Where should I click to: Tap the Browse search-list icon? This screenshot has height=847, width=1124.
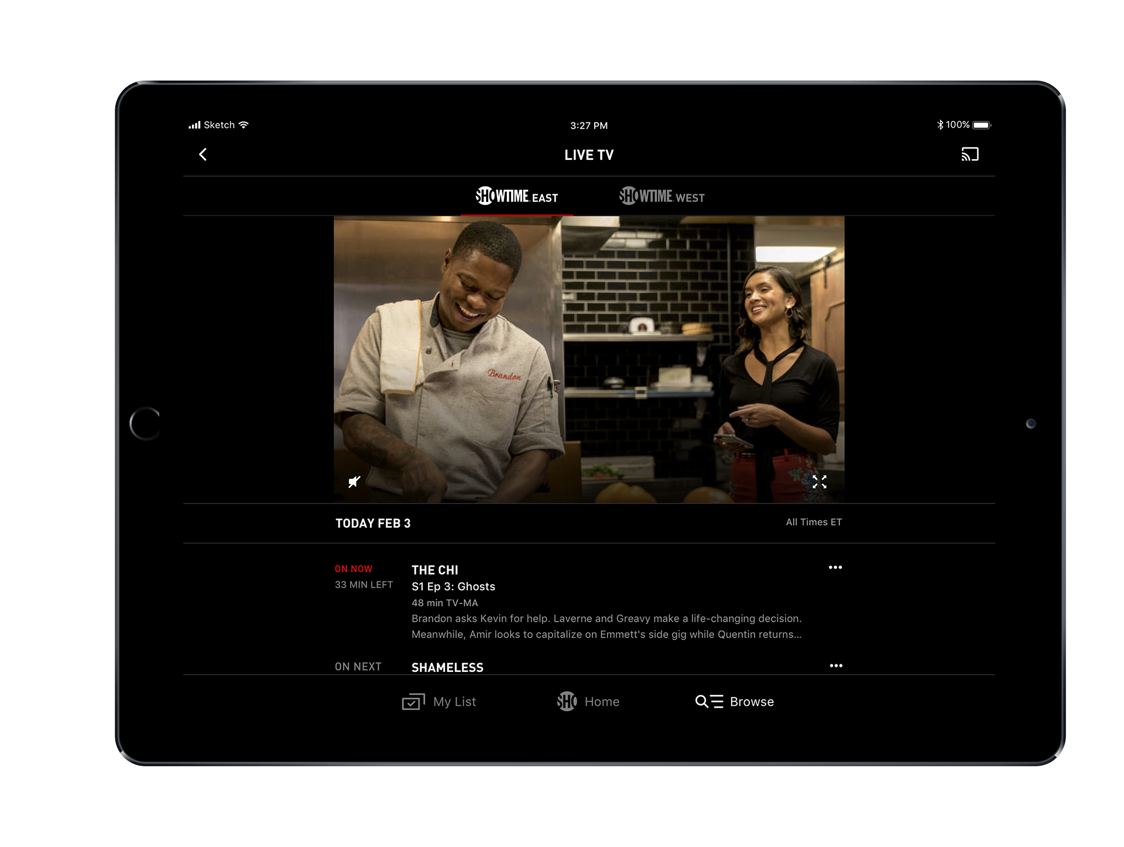pos(709,701)
